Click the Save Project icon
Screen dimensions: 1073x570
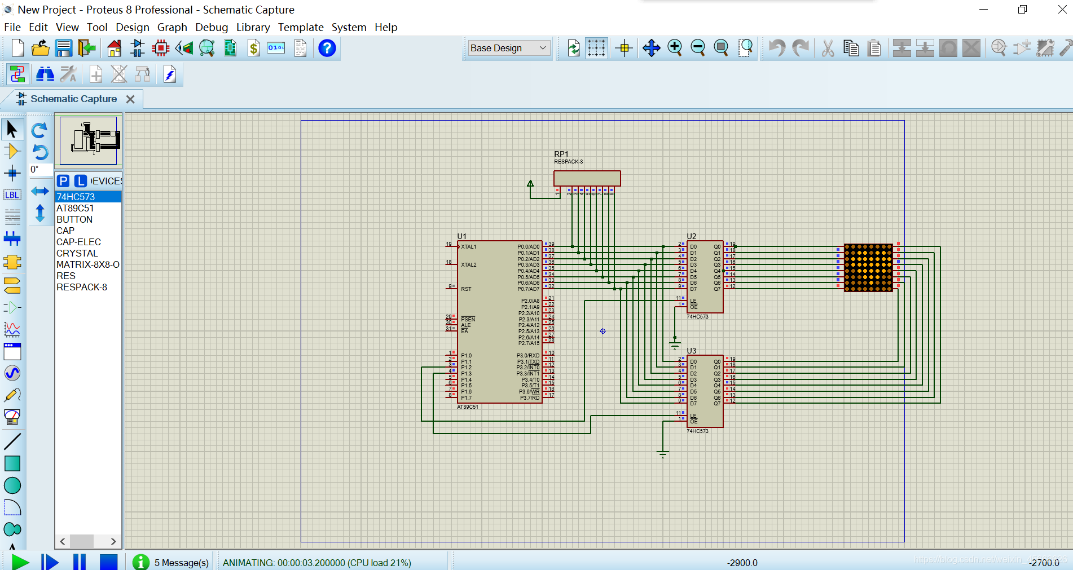point(63,48)
